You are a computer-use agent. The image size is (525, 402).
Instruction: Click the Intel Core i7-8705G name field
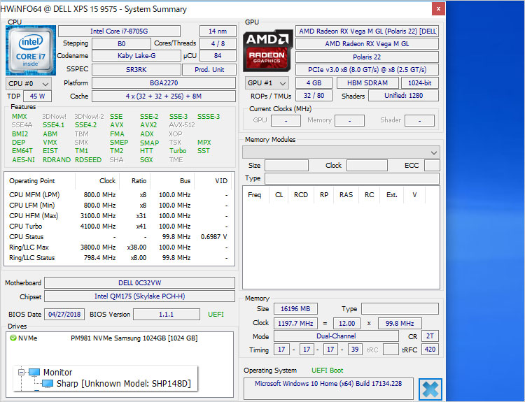(118, 31)
